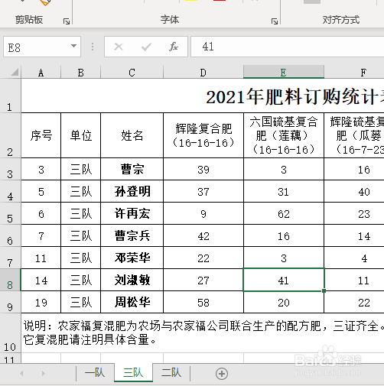Select column F header

354,73
